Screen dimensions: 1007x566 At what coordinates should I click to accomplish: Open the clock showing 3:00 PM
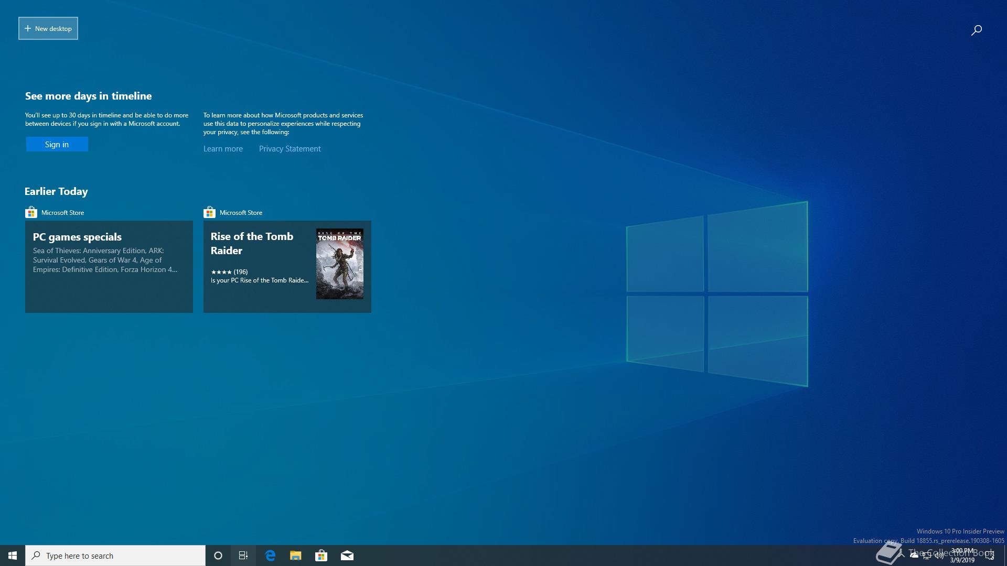coord(962,556)
